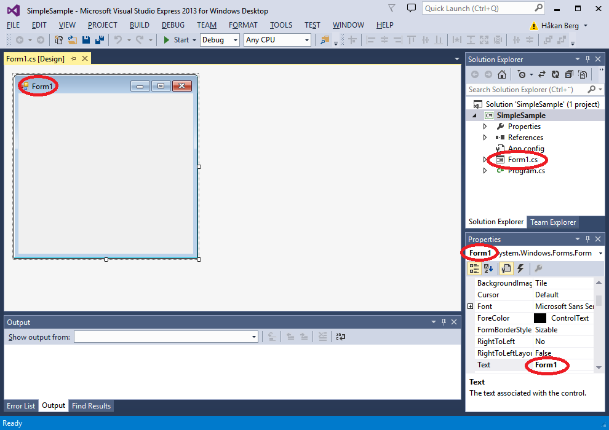The height and width of the screenshot is (430, 609).
Task: Click the Redo arrow in the toolbar
Action: click(140, 39)
